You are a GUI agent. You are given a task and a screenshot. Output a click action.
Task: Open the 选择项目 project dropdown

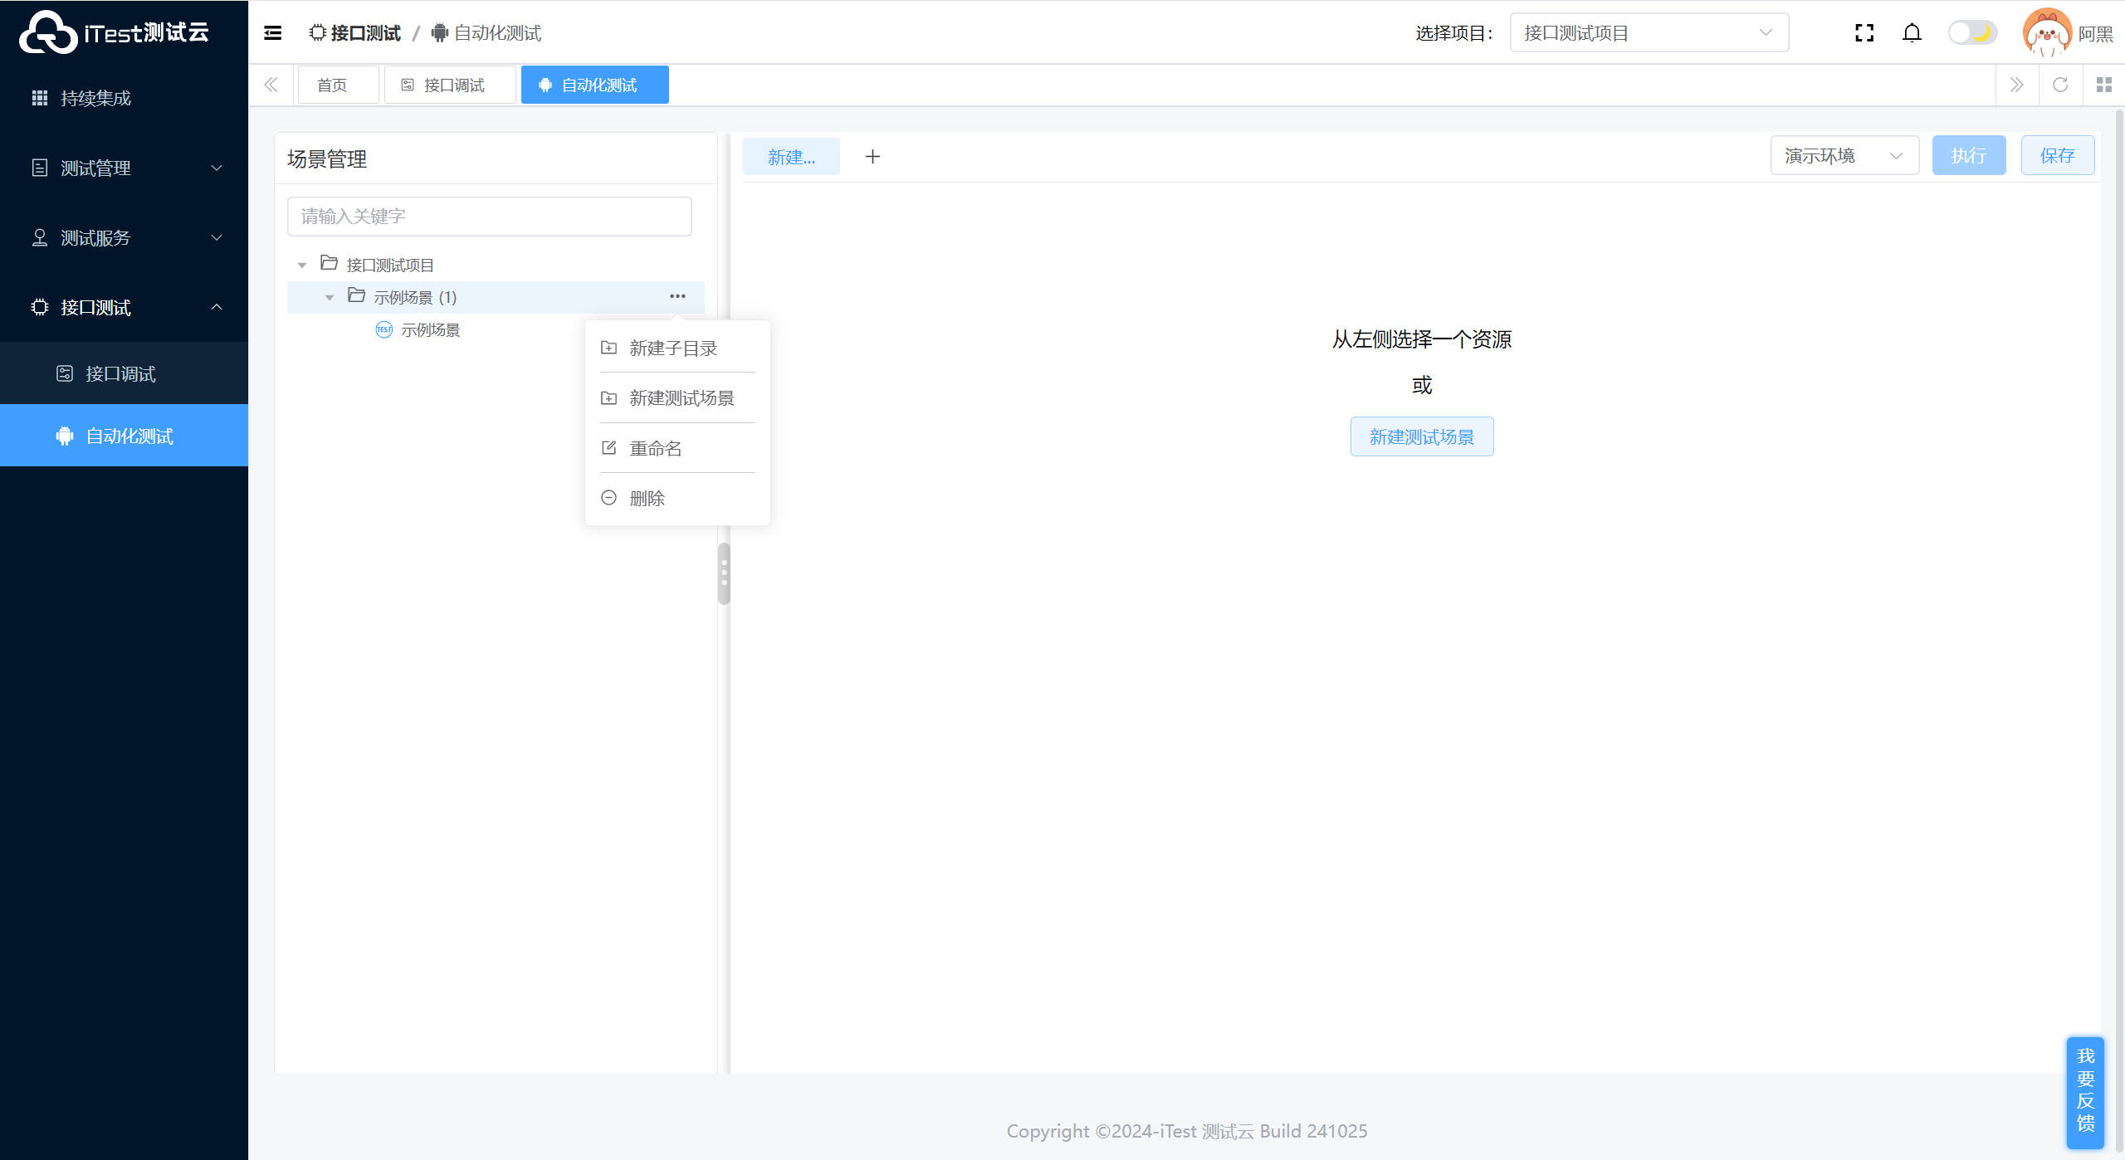[x=1649, y=33]
